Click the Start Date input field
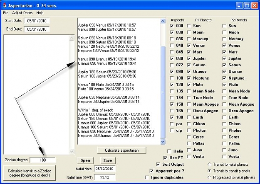The height and width of the screenshot is (184, 260). click(37, 21)
